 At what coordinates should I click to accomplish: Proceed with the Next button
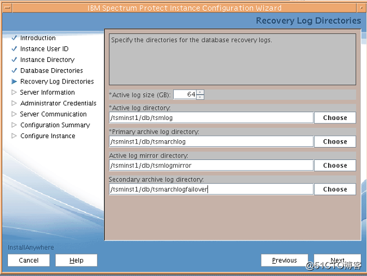[337, 260]
